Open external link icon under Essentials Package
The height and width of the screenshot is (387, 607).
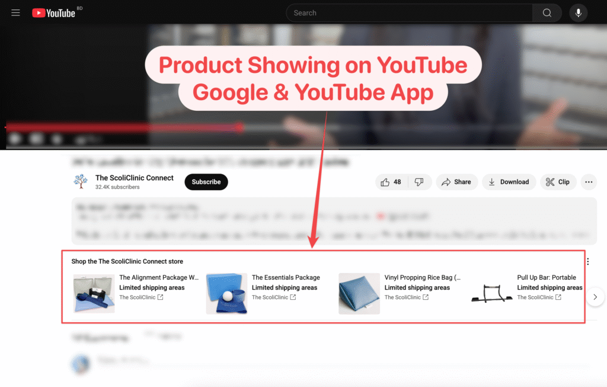[293, 298]
